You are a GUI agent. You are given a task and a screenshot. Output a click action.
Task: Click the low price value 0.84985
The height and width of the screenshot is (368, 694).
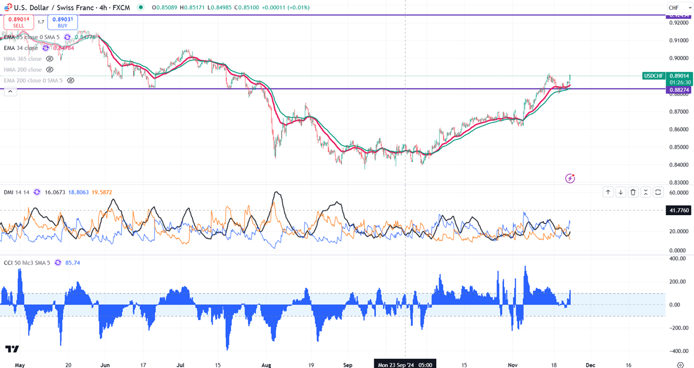pos(219,8)
